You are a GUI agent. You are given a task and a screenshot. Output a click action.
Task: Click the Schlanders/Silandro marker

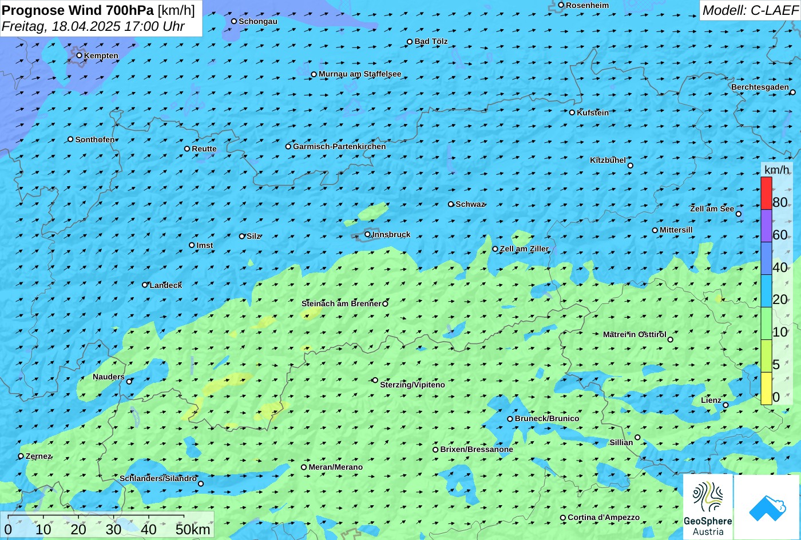point(201,484)
